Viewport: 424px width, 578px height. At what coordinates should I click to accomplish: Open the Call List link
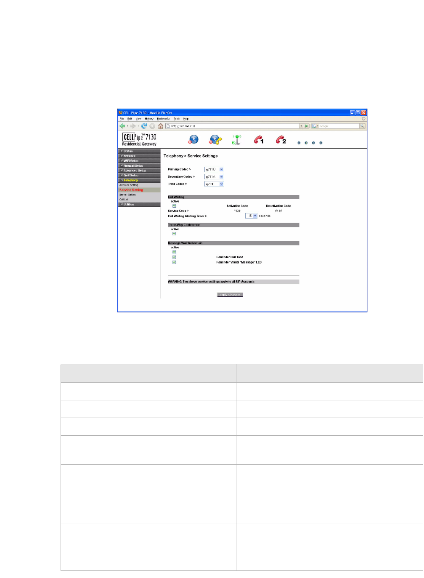click(x=124, y=200)
